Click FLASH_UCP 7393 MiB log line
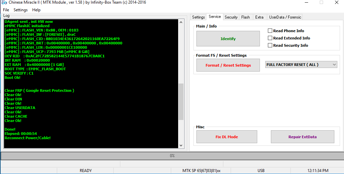Image resolution: width=344 pixels, height=174 pixels. coord(47,52)
